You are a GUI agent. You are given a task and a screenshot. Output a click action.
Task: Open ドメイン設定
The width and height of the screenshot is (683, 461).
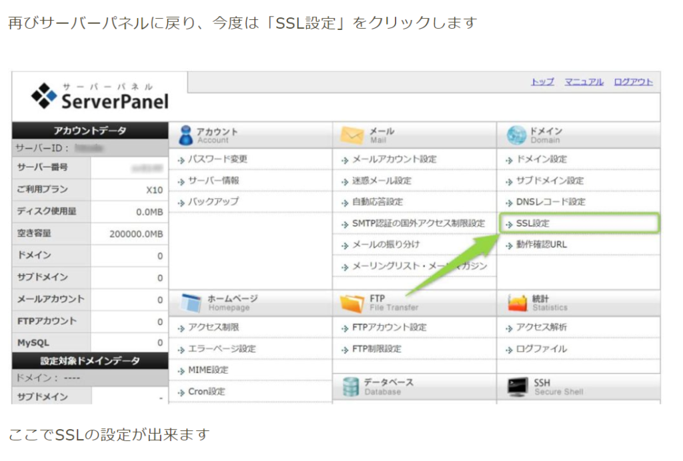pyautogui.click(x=542, y=159)
